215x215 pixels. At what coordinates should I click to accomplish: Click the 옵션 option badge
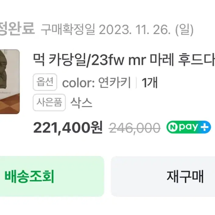[x=45, y=82]
